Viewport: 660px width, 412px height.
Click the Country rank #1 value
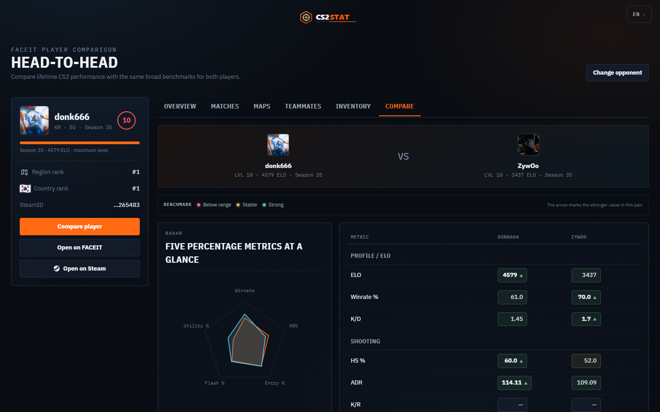coord(136,189)
